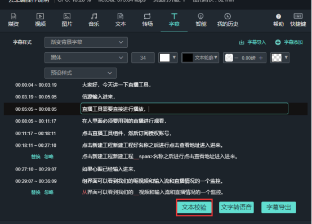Open the 快捷键 shortcuts keyboard icon
This screenshot has height=224, width=312.
coord(298,16)
